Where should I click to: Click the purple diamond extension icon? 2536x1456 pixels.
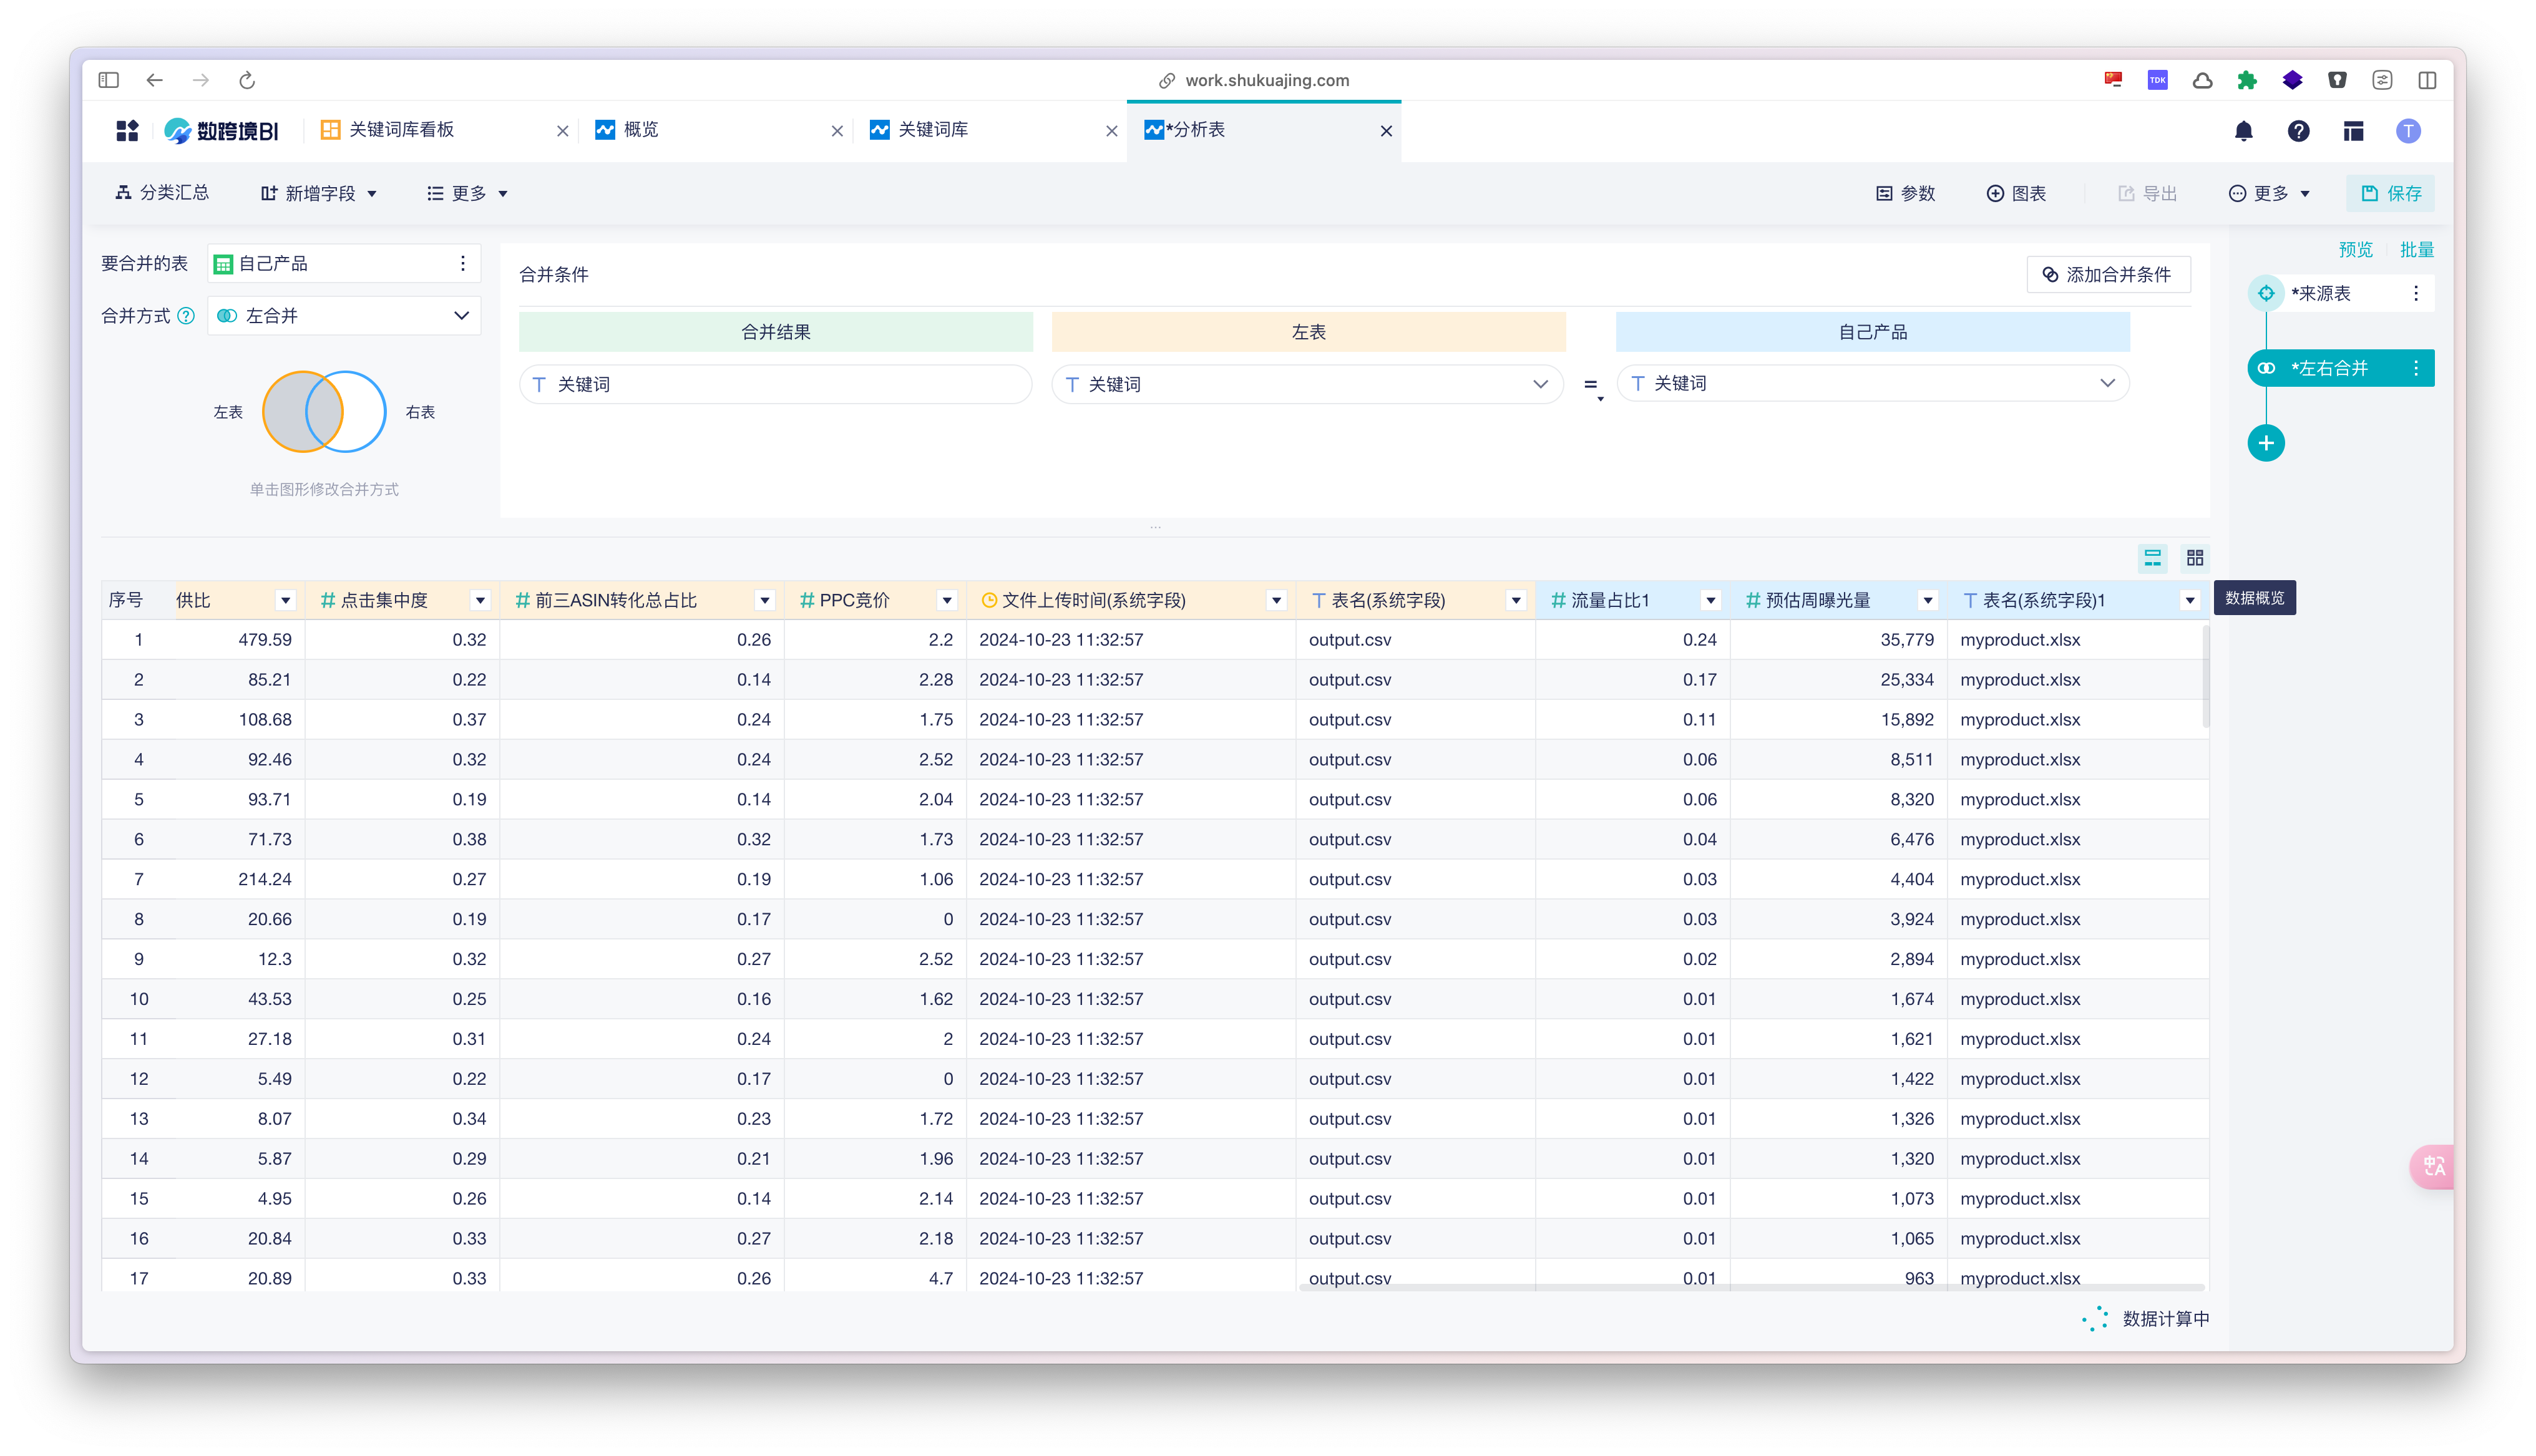pos(2292,80)
